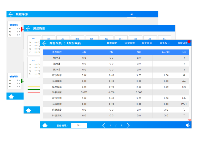
Task: Toggle the alarm speaker icon
Action: point(188,125)
